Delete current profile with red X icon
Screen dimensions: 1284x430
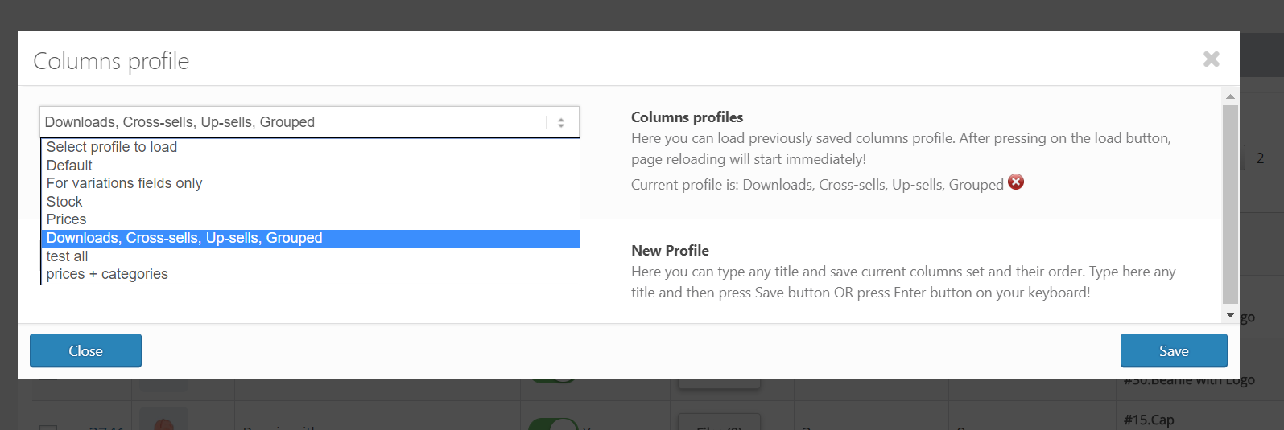[1016, 182]
